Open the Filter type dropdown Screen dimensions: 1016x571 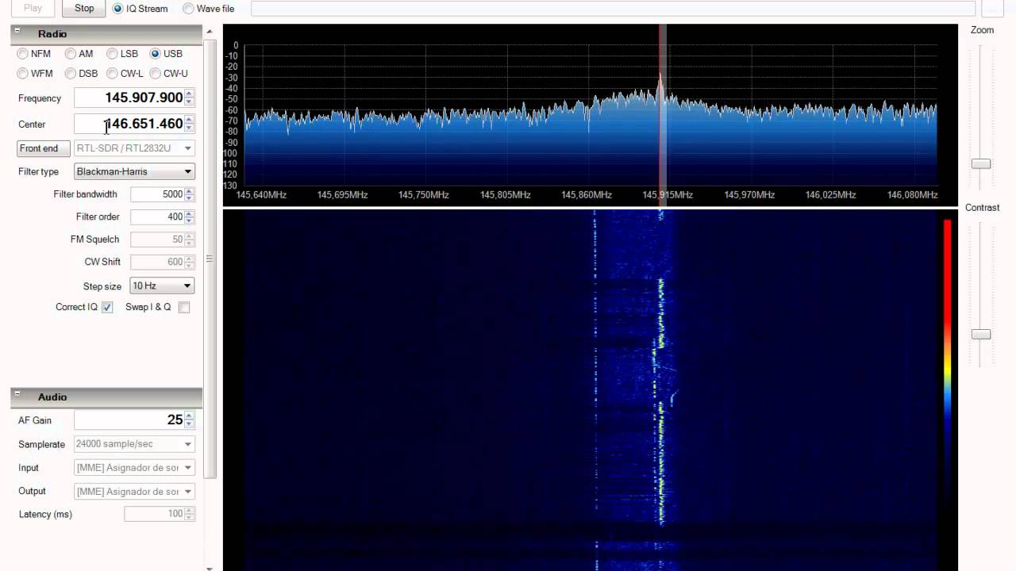pyautogui.click(x=134, y=171)
